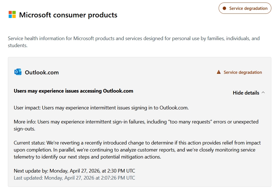
Task: Click the brown dot in the top status badge
Action: coord(224,8)
